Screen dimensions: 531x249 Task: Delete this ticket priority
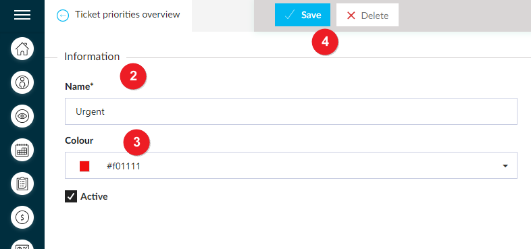(368, 15)
